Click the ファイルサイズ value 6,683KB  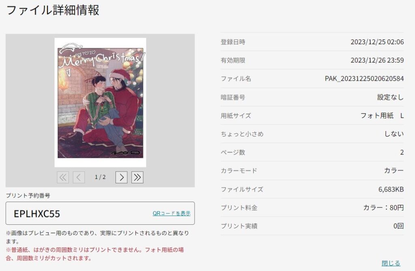[391, 189]
